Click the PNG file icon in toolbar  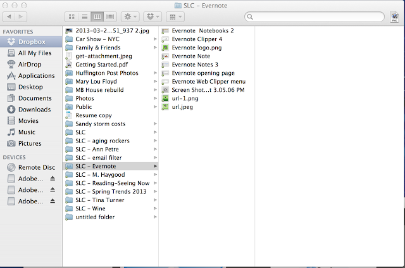pos(394,17)
